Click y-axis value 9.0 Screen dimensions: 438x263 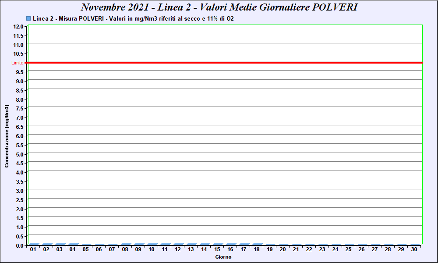point(20,82)
